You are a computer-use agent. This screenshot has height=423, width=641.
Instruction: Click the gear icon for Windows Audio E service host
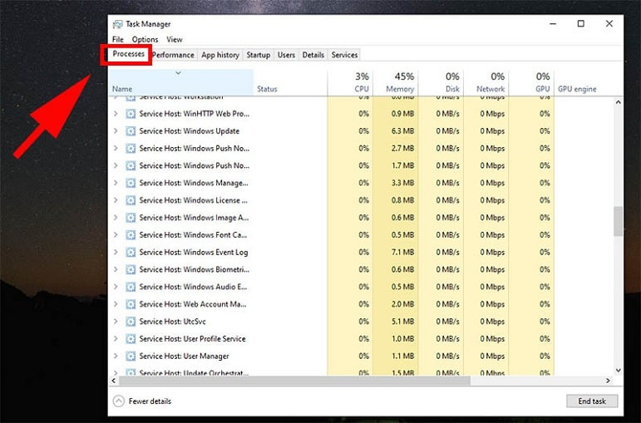pos(131,287)
